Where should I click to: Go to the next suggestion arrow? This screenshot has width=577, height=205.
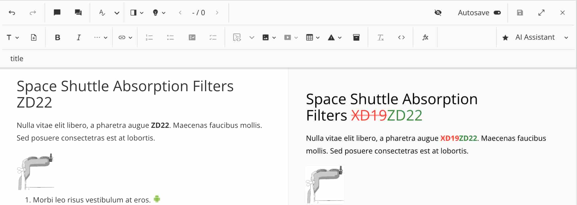coord(217,13)
